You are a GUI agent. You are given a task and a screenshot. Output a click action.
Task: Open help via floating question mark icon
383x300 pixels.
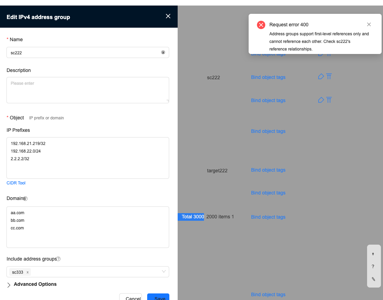point(373,266)
